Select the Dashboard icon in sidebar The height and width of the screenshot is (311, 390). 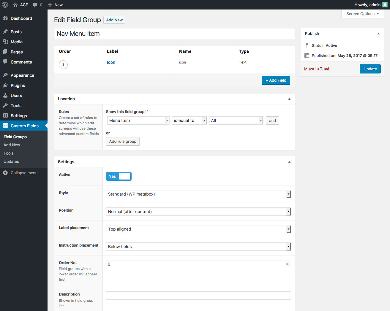[6, 18]
